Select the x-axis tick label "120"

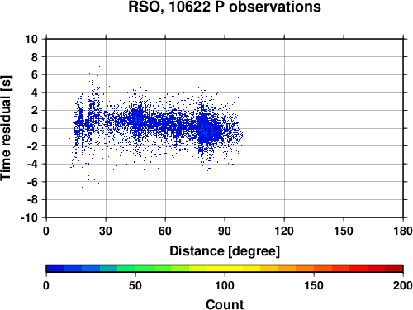coord(284,231)
